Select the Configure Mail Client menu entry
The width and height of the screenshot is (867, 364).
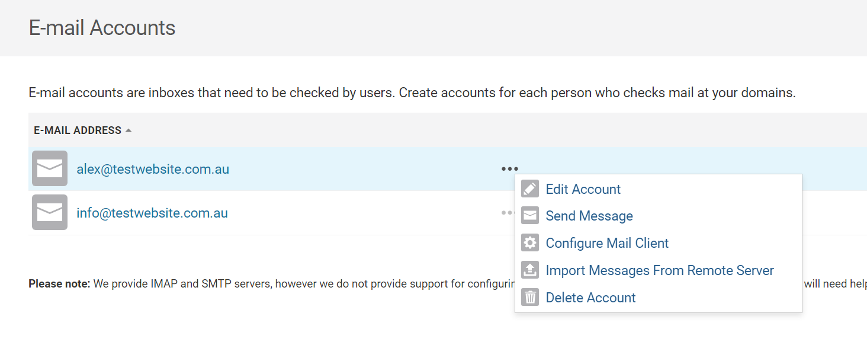point(607,243)
